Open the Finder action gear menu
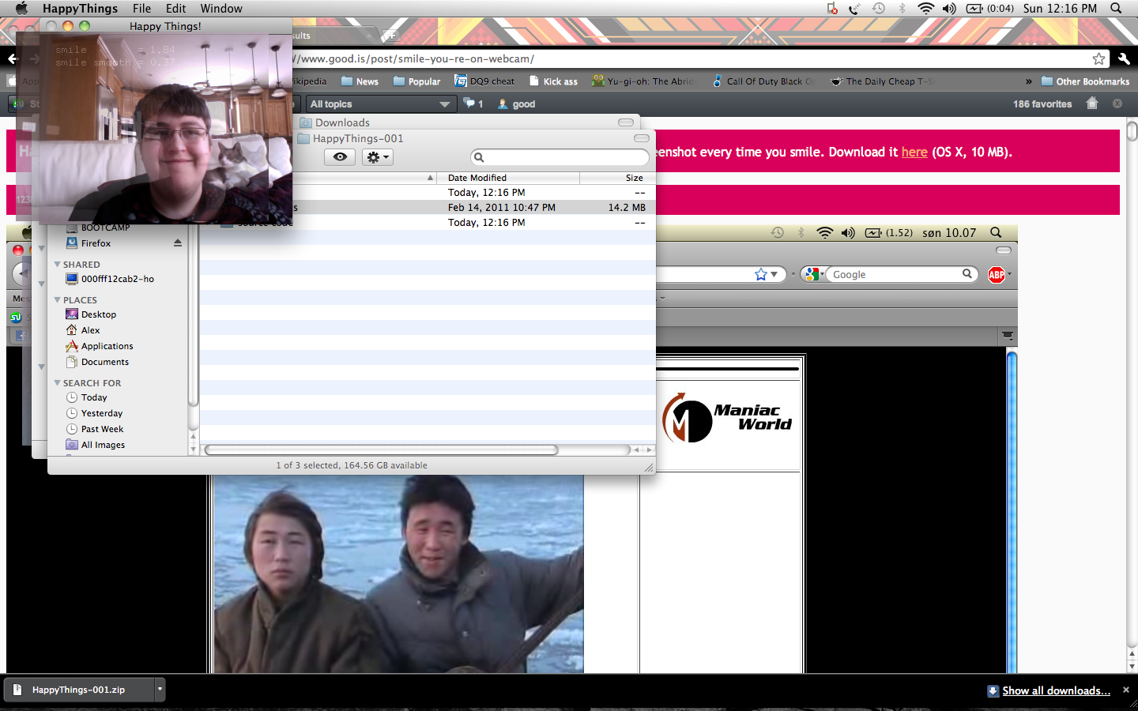 pyautogui.click(x=377, y=157)
